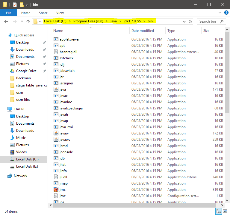Open the Recent locations dropdown arrow
Viewport: 230px width, 215px height.
coord(22,21)
